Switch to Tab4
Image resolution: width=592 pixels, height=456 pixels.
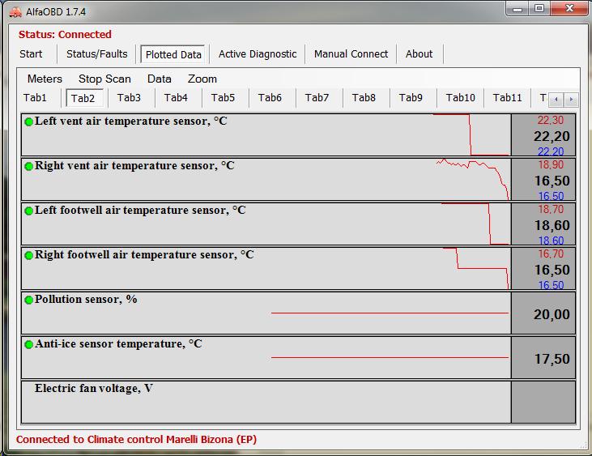(176, 98)
